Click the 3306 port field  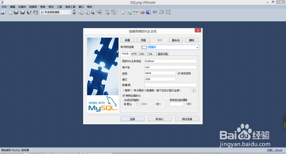[160, 79]
